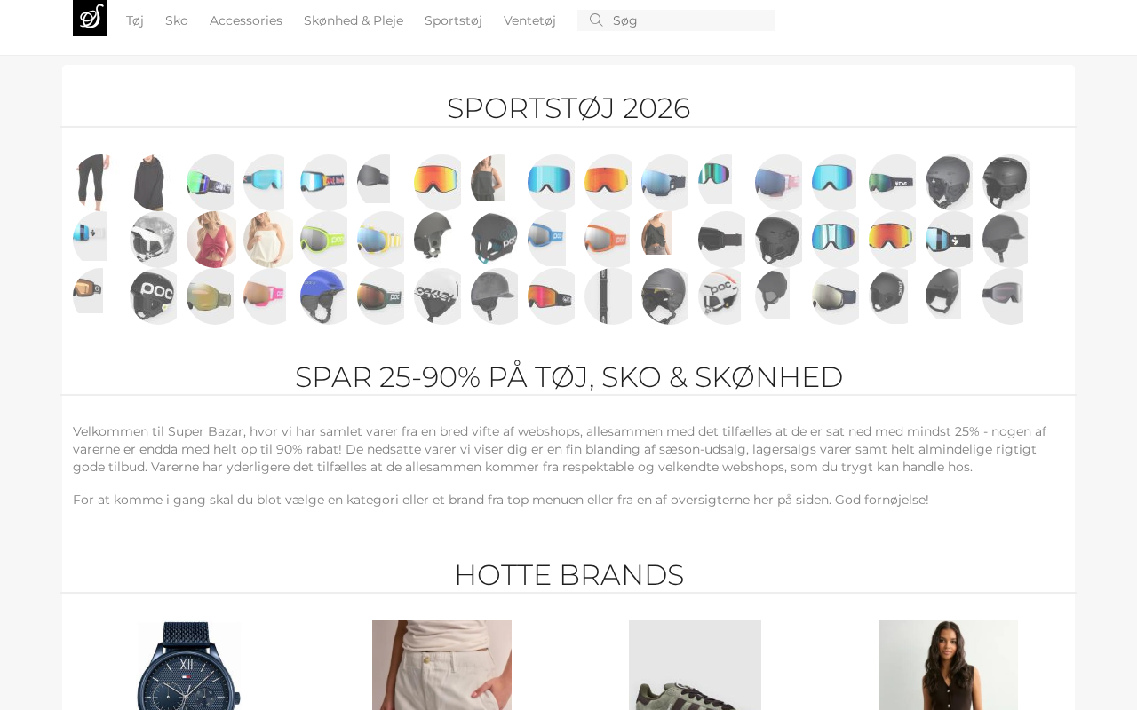Image resolution: width=1137 pixels, height=710 pixels.
Task: Open Skønhed & Pleje category
Action: tap(354, 20)
